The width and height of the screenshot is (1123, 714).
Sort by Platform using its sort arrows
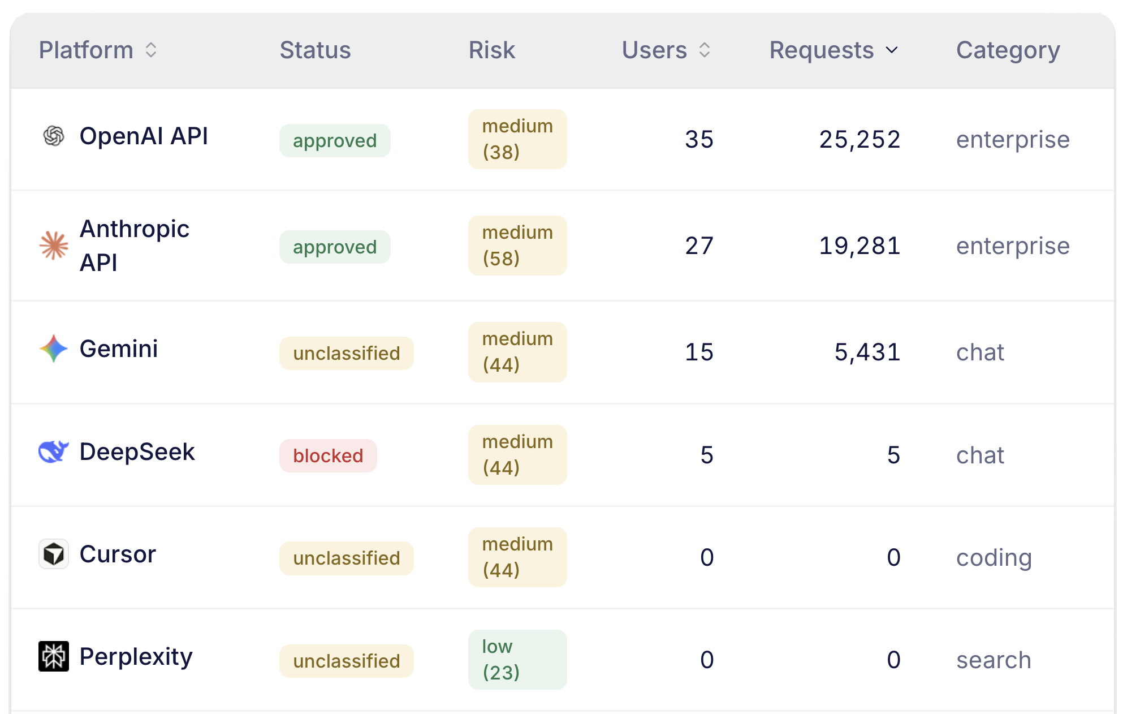151,50
